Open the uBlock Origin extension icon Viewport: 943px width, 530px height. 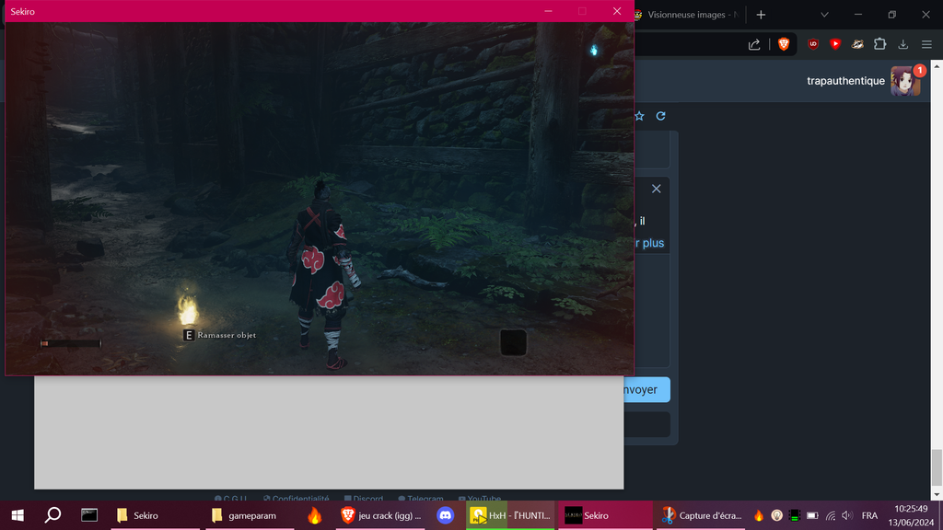813,44
